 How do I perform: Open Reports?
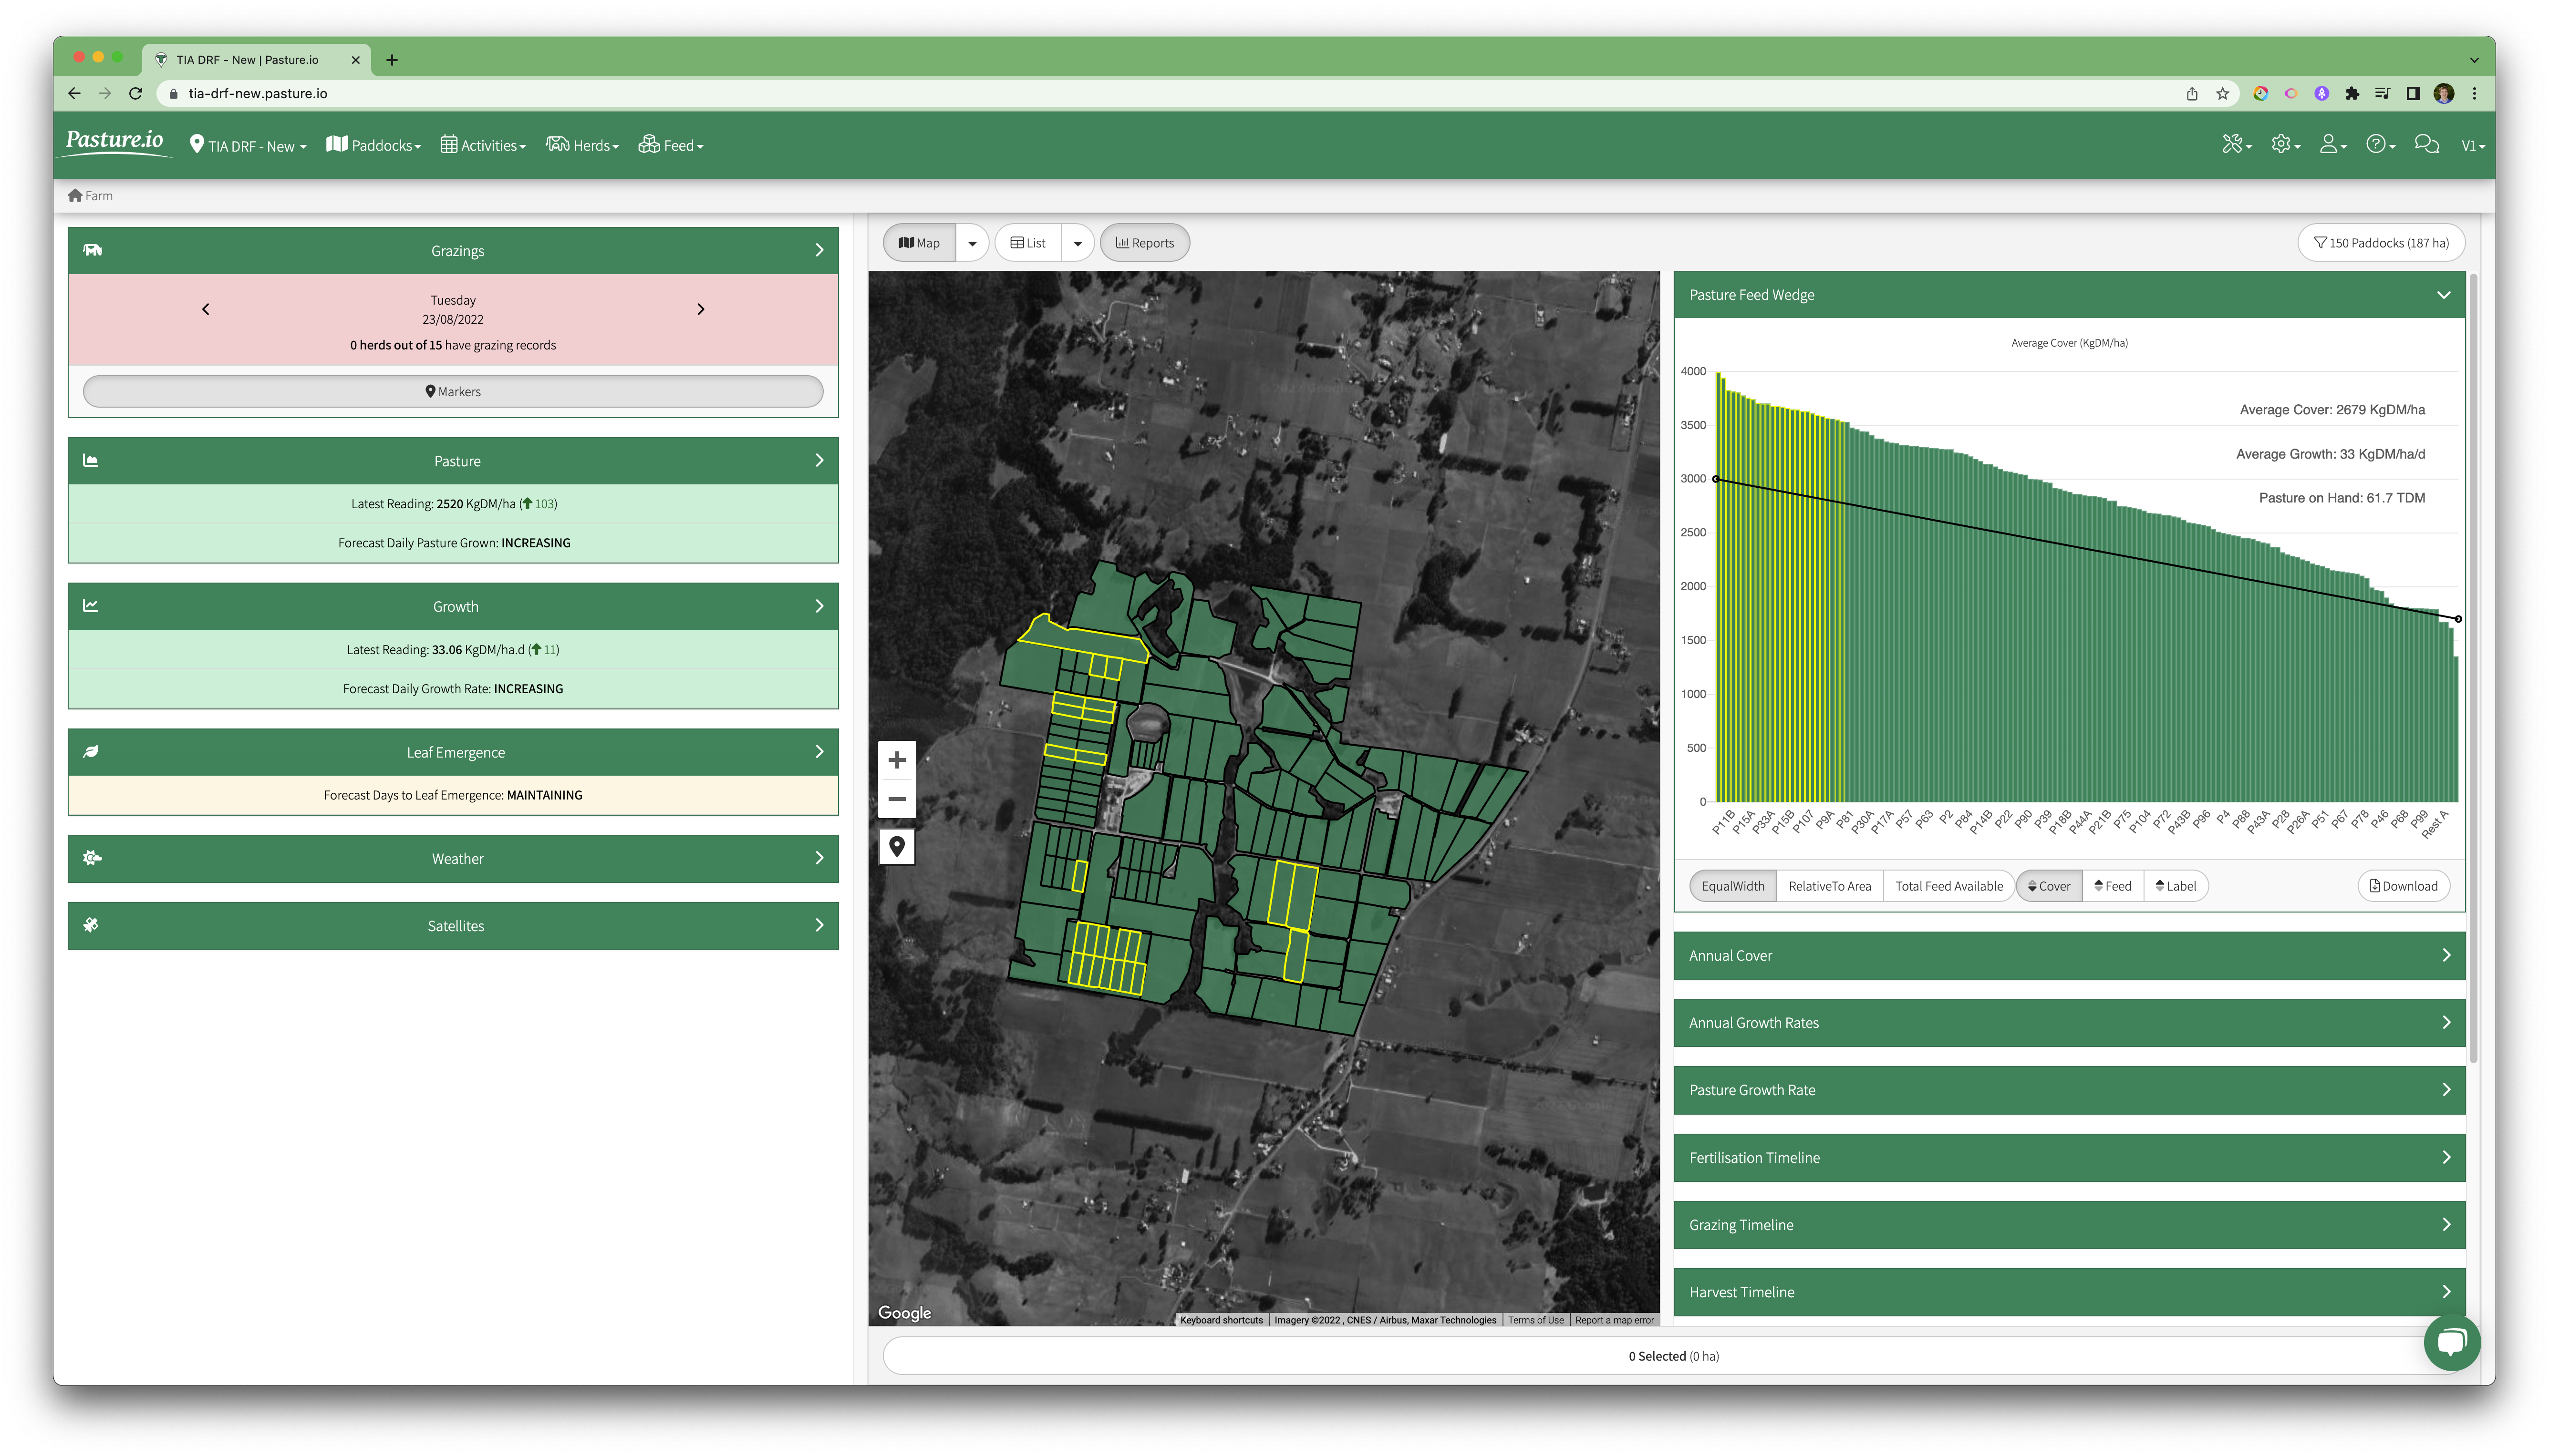click(x=1144, y=243)
